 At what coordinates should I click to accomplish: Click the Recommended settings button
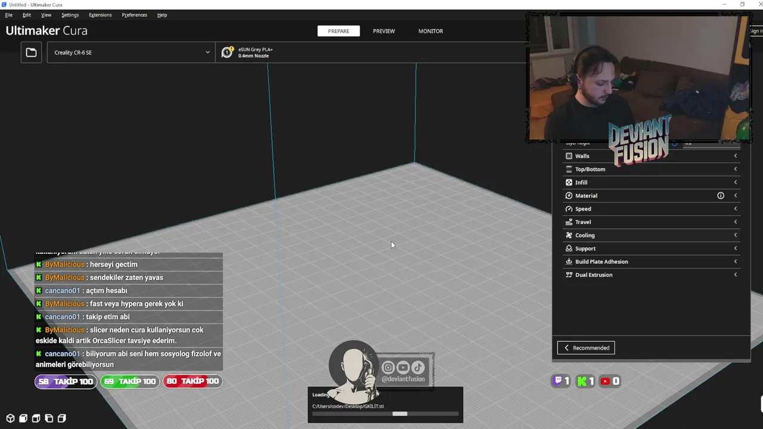(586, 348)
